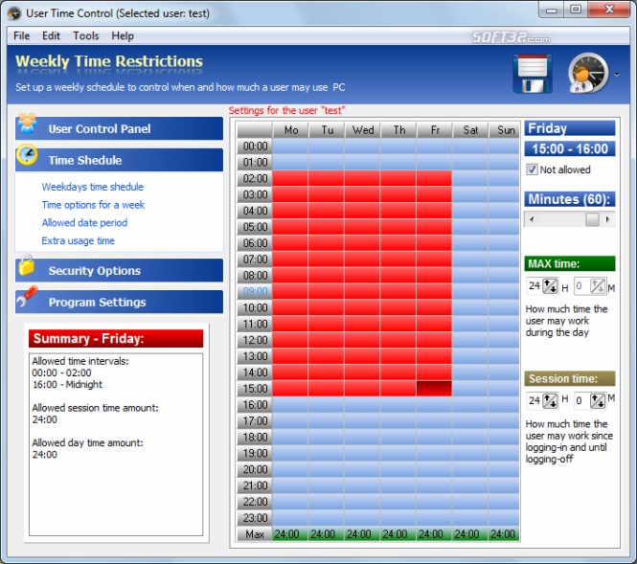Viewport: 637px width, 564px height.
Task: Click the Saturday 10:00 blue cell
Action: pos(470,307)
